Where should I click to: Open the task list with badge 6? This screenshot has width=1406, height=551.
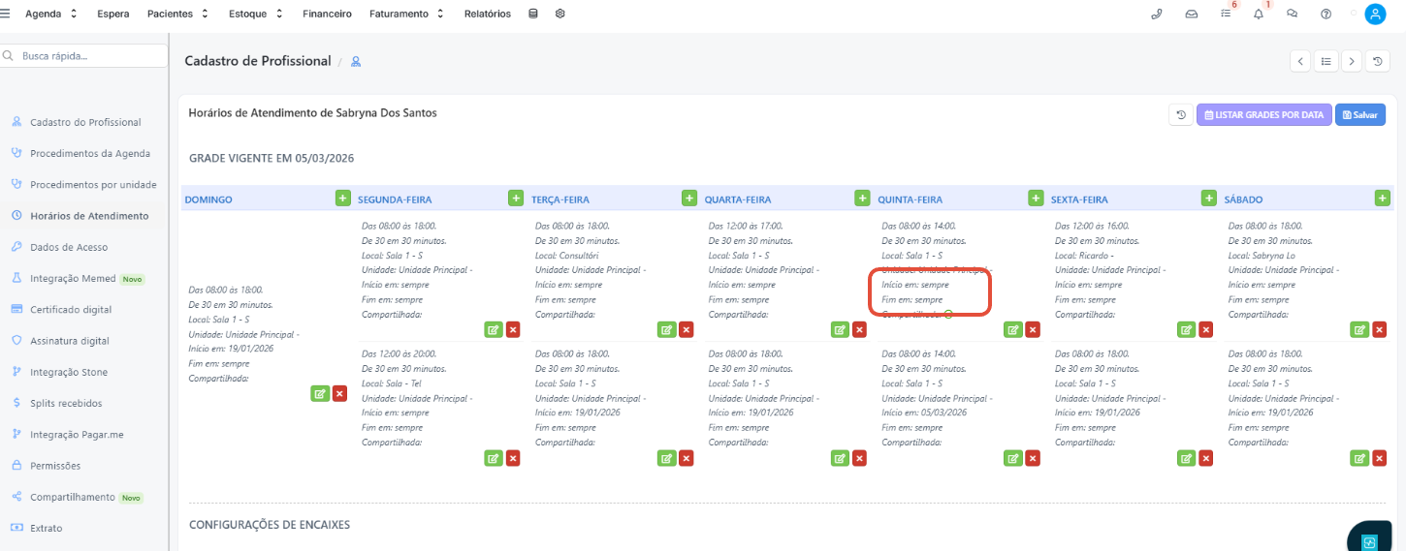click(1227, 14)
